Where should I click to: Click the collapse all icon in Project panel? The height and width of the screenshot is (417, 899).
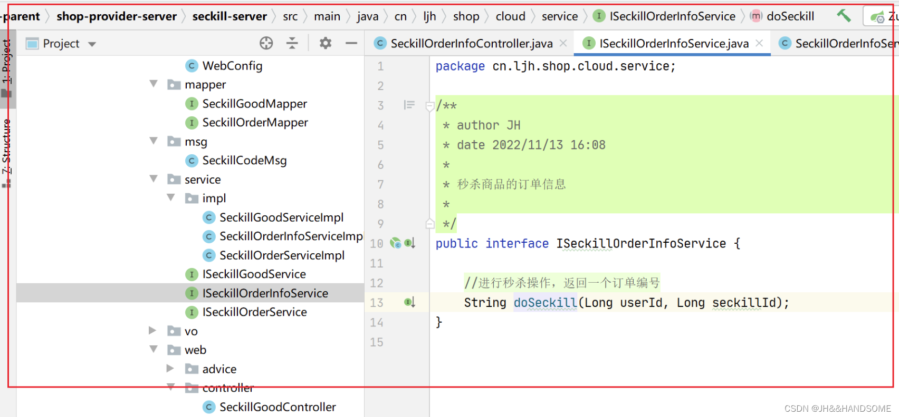coord(292,43)
